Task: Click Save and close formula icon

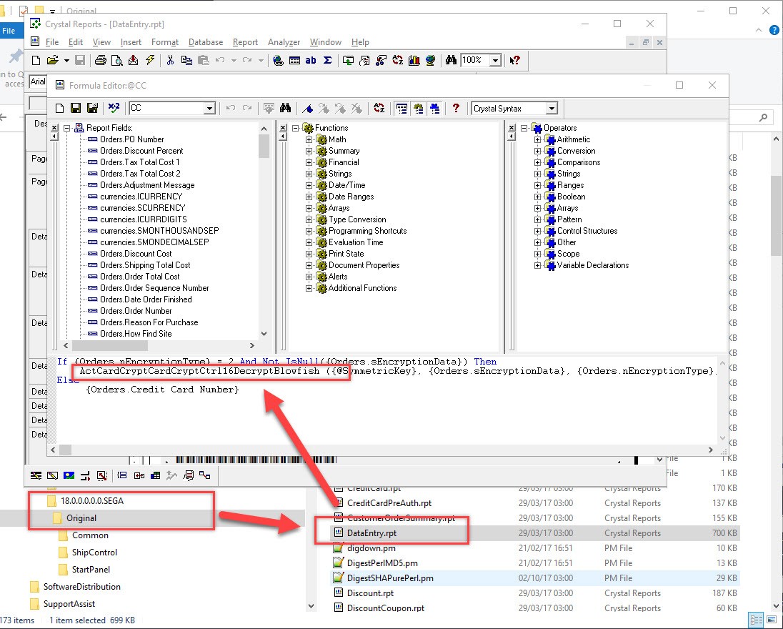Action: coord(92,109)
